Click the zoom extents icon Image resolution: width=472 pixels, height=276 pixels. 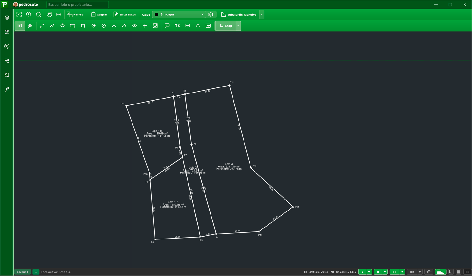point(19,14)
